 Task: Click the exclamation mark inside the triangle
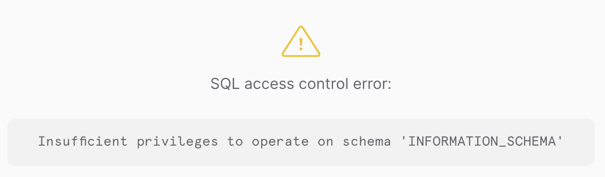[301, 43]
